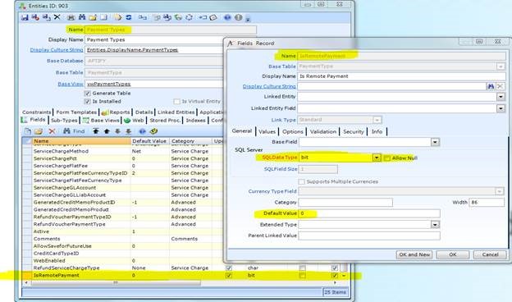Click the open folder icon above fields grid

39,131
